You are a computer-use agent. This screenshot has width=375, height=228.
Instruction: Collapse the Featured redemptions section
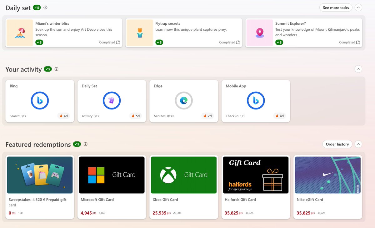(x=358, y=144)
